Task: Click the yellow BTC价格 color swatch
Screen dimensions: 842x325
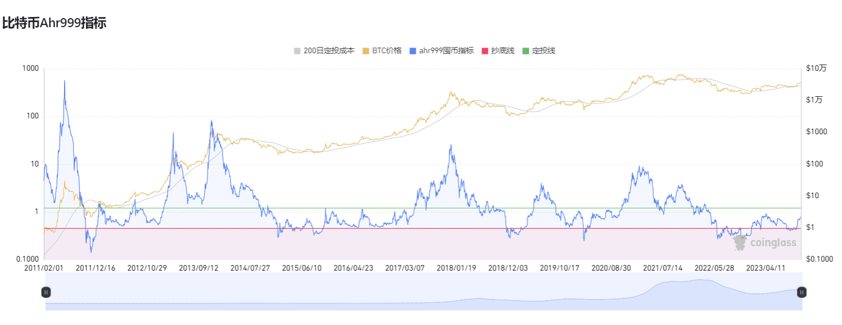Action: pos(366,51)
